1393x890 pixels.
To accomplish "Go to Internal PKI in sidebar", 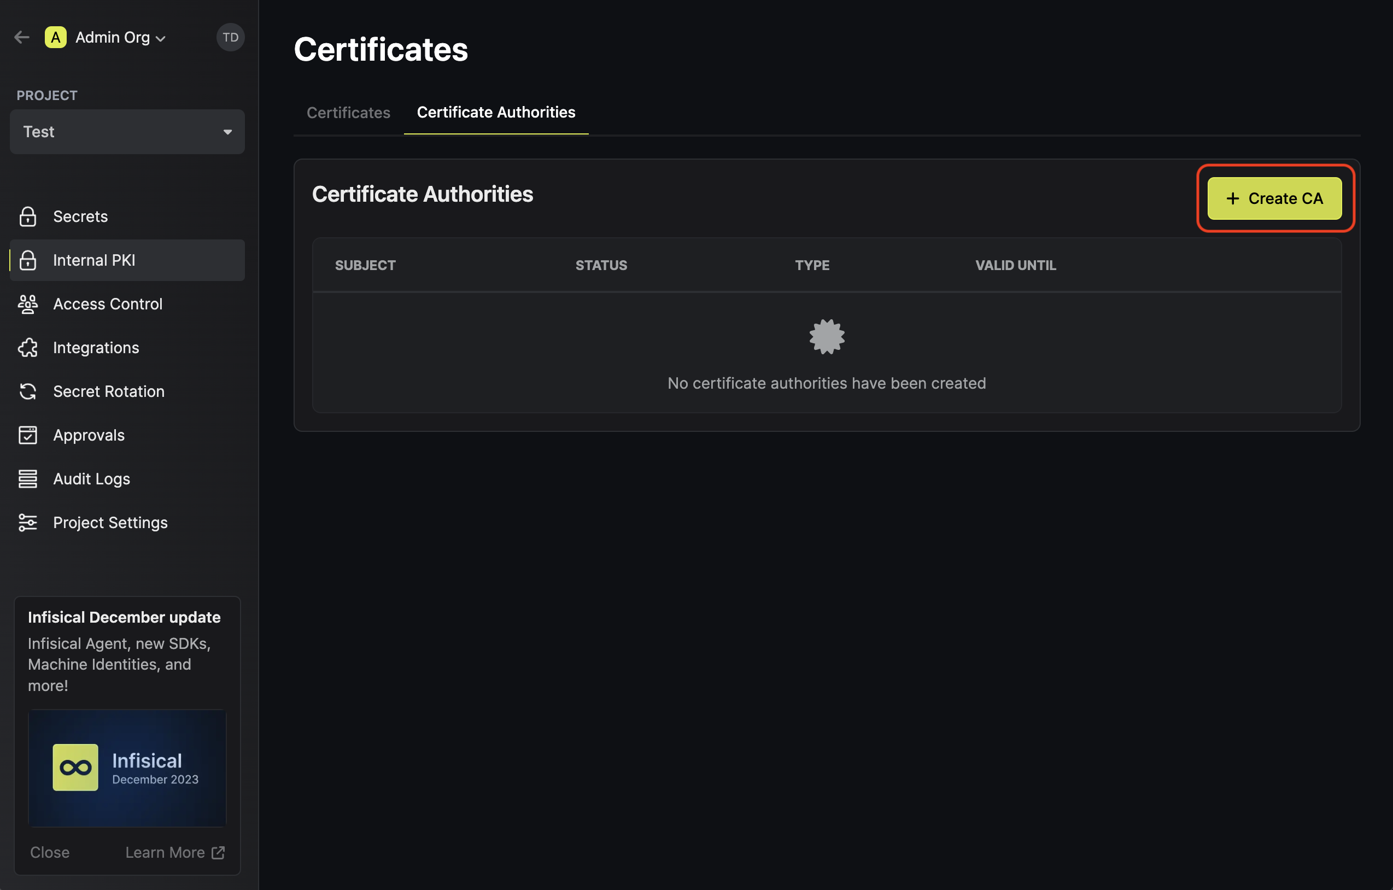I will point(127,260).
